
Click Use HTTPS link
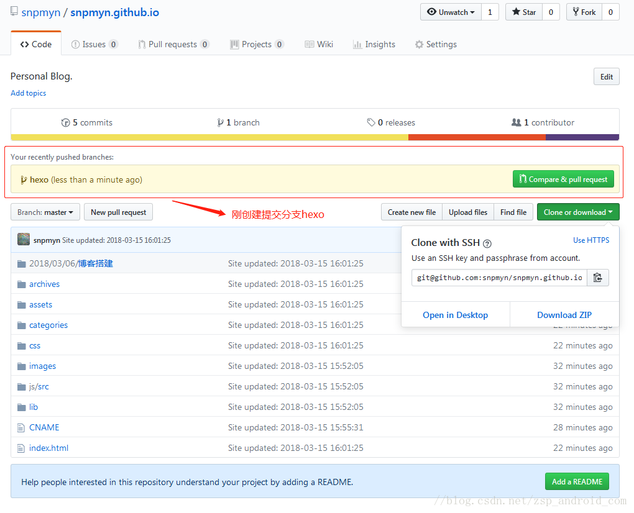(x=590, y=240)
